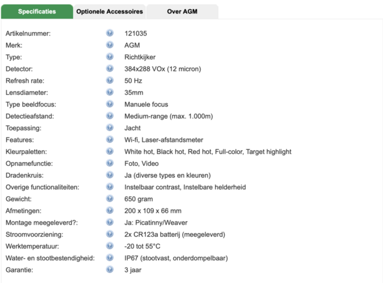Image resolution: width=383 pixels, height=283 pixels.
Task: Open the help icon next to Werktemperatuur
Action: click(109, 246)
